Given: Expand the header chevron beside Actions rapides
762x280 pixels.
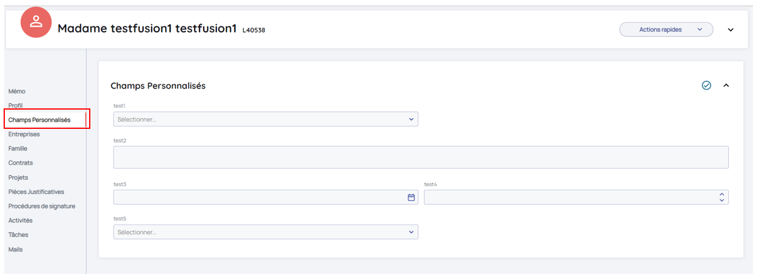Looking at the screenshot, I should coord(731,30).
